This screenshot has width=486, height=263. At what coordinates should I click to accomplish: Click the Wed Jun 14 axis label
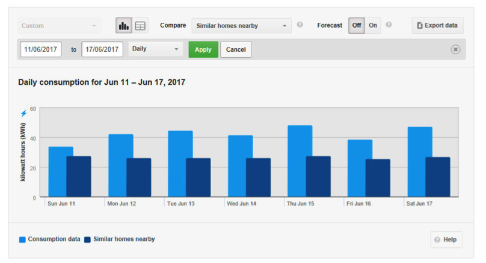[x=241, y=203]
